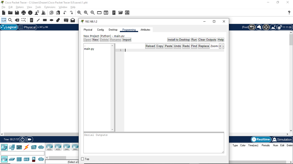Click the Replace button in editor
293x164 pixels.
204,46
